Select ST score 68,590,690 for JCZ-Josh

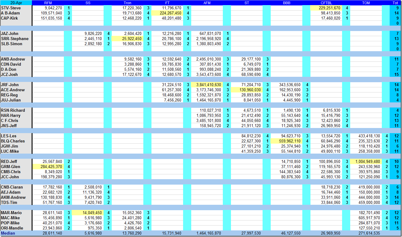247,74
